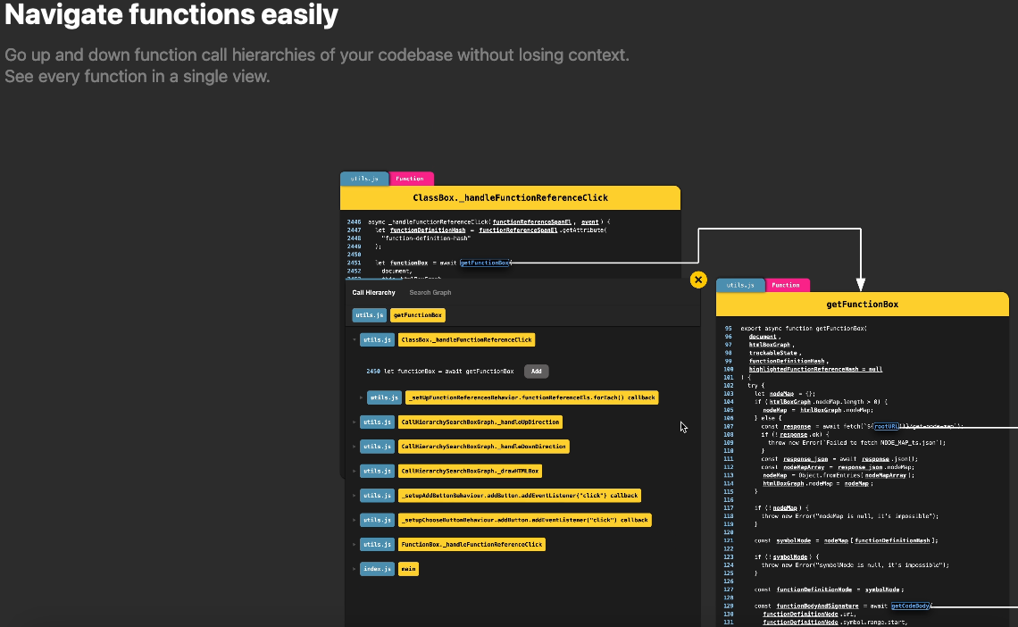This screenshot has width=1018, height=627.
Task: Select CallHierarchySearchBoxGraph._drawHTMLBox label
Action: [x=470, y=472]
